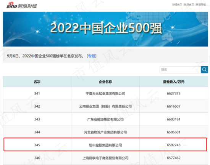This screenshot has width=210, height=165.
Task: Select rank cell 341
Action: (37, 93)
